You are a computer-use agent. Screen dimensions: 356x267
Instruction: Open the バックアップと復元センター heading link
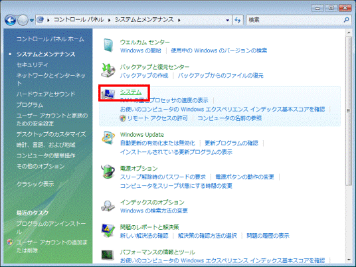tap(155, 67)
